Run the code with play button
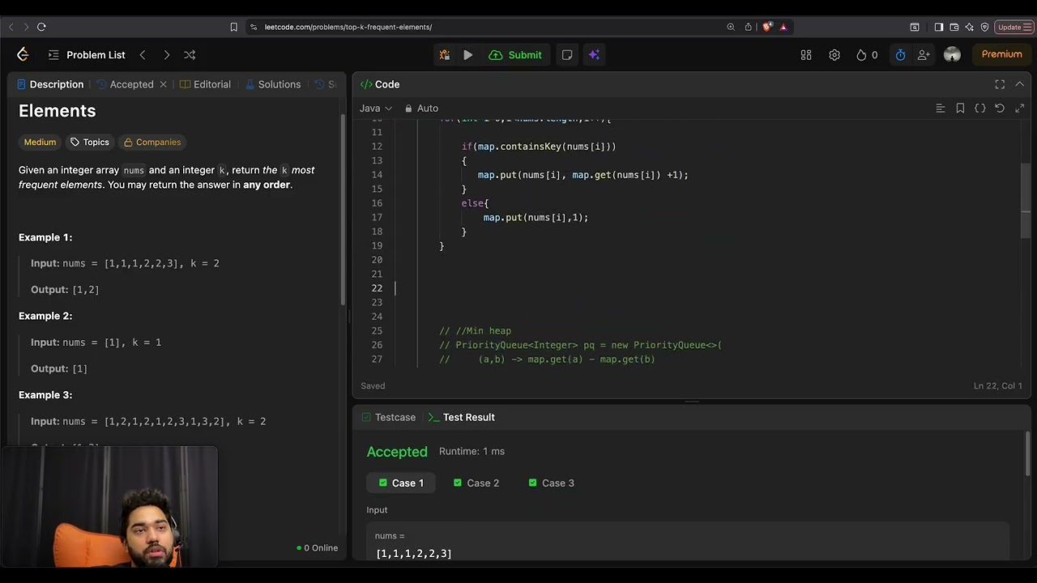Image resolution: width=1037 pixels, height=583 pixels. coord(467,55)
